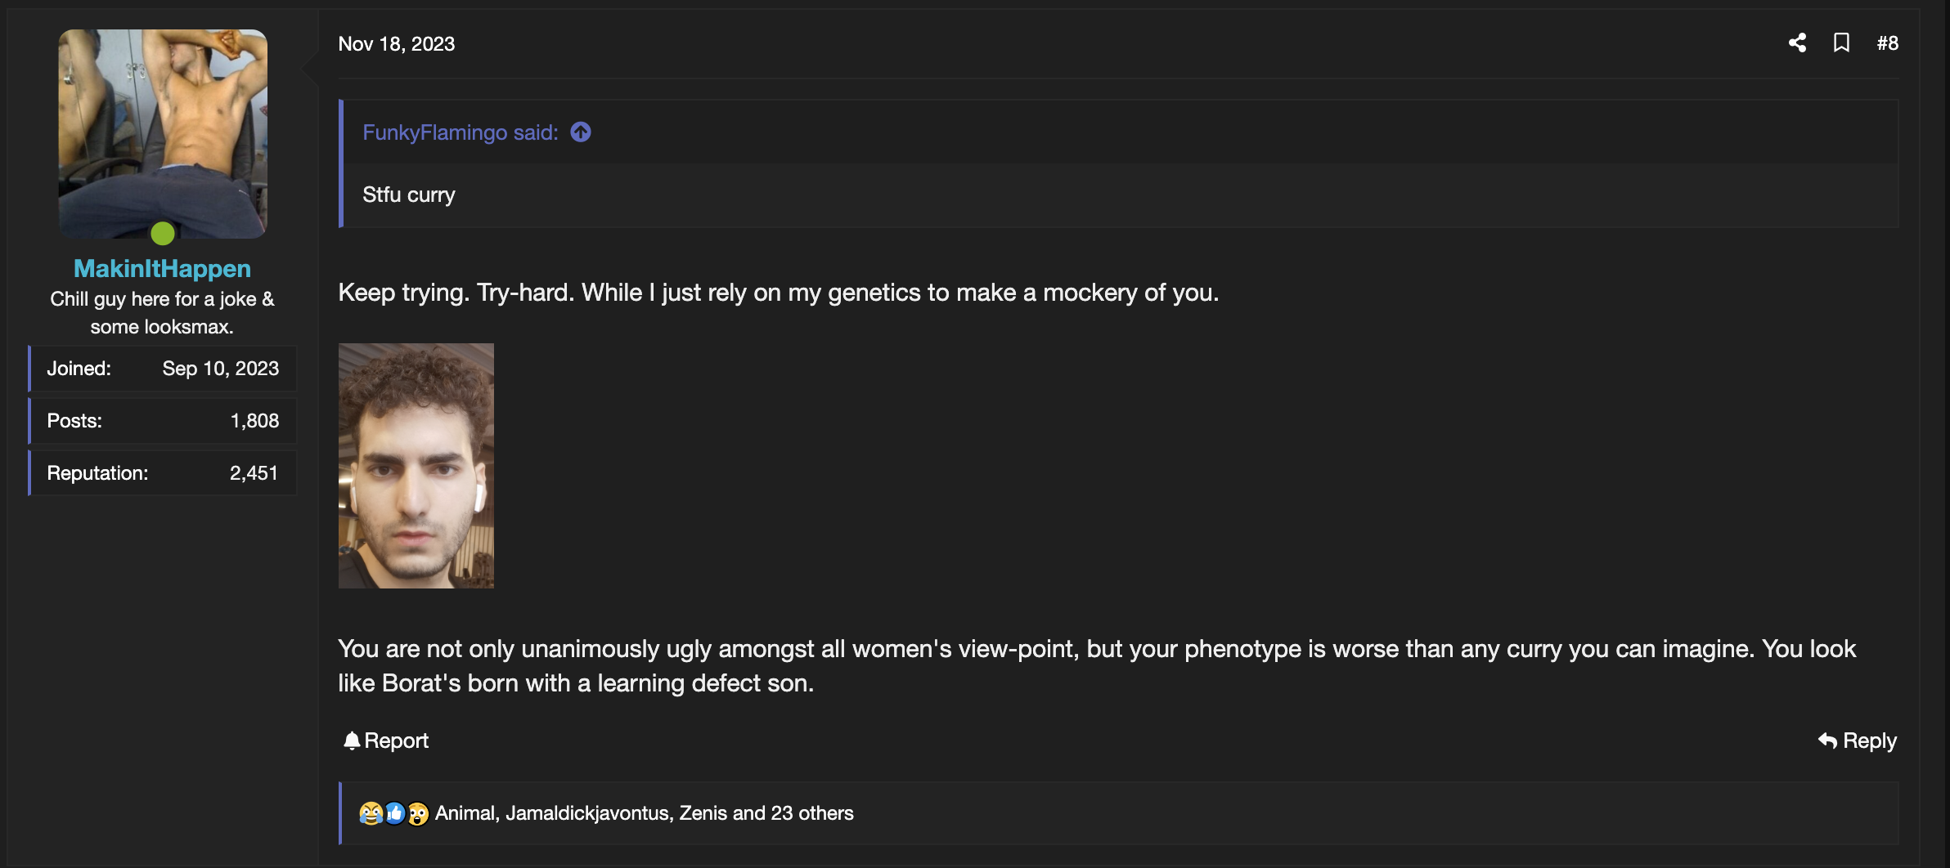Click the Joined date Sep 10, 2023

220,369
